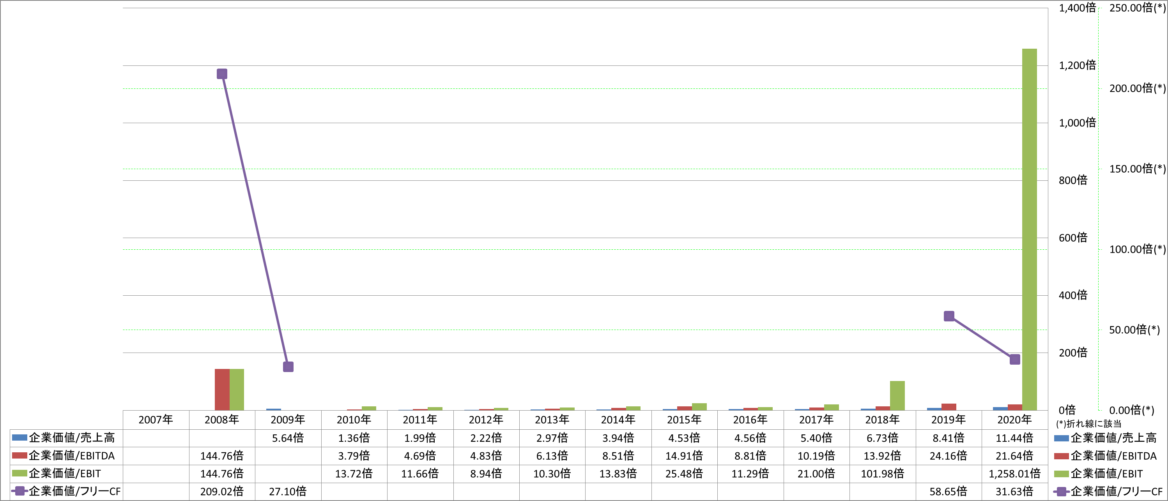Viewport: 1168px width, 501px height.
Task: Click red 企業価値/EBITDA swatch in left legend
Action: pos(19,455)
